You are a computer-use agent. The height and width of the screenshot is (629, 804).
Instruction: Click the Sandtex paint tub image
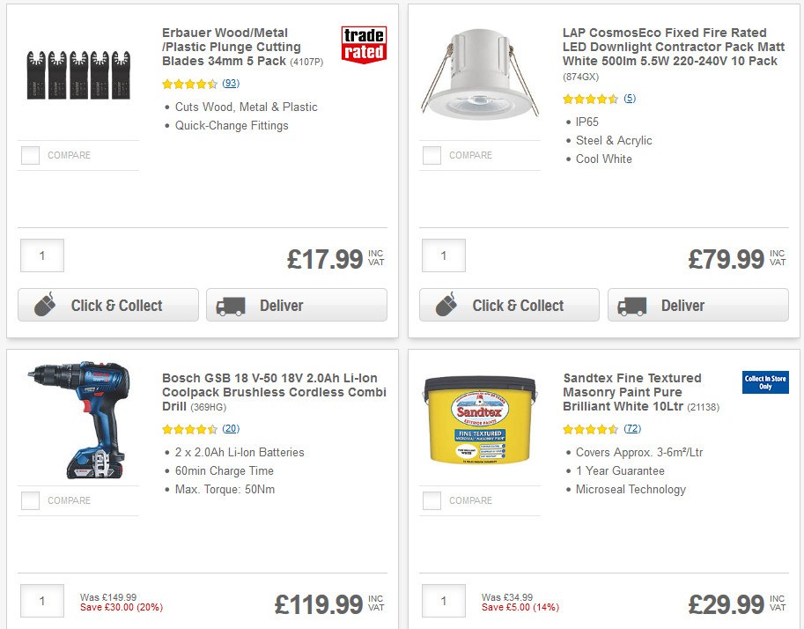[479, 420]
